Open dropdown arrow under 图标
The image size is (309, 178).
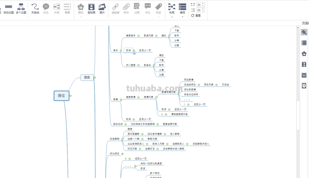click(x=81, y=17)
